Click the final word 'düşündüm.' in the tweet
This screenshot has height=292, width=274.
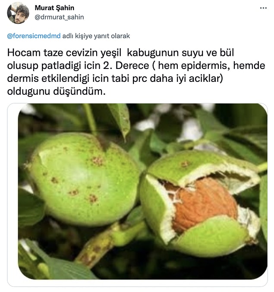[x=79, y=91]
